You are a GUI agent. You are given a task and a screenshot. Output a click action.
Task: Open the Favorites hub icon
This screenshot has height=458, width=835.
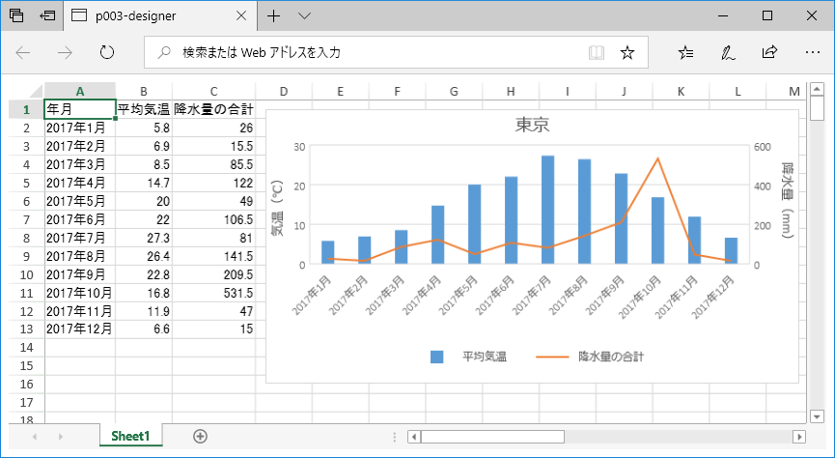[686, 52]
